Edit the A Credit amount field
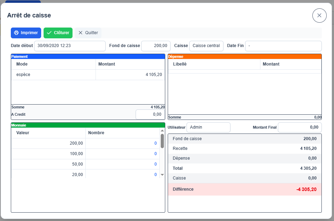This screenshot has height=221, width=334. 150,114
